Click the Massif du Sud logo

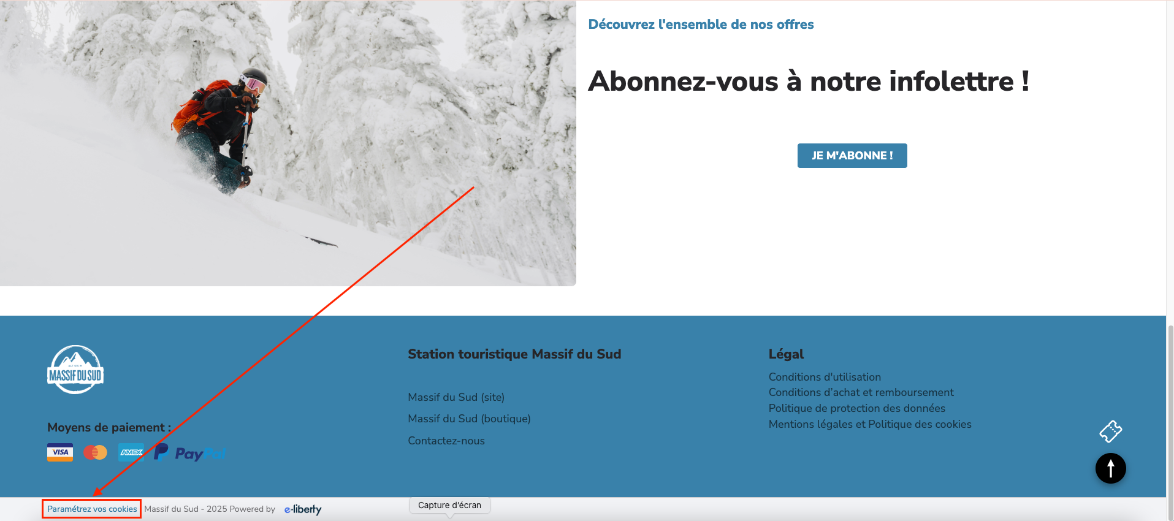[x=75, y=370]
